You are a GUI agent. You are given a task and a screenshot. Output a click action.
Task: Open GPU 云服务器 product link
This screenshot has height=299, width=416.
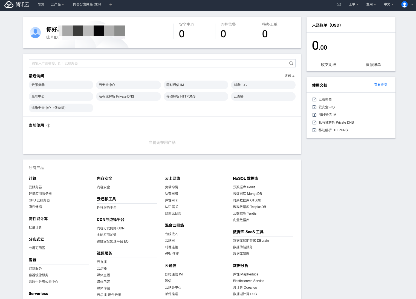(x=39, y=200)
